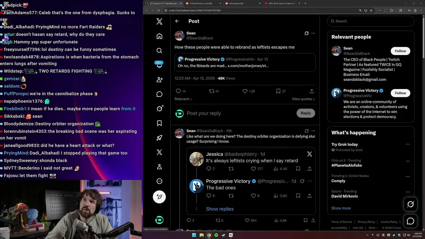The image size is (425, 239).
Task: Select the Sean on X browser tab
Action: pyautogui.click(x=164, y=3)
